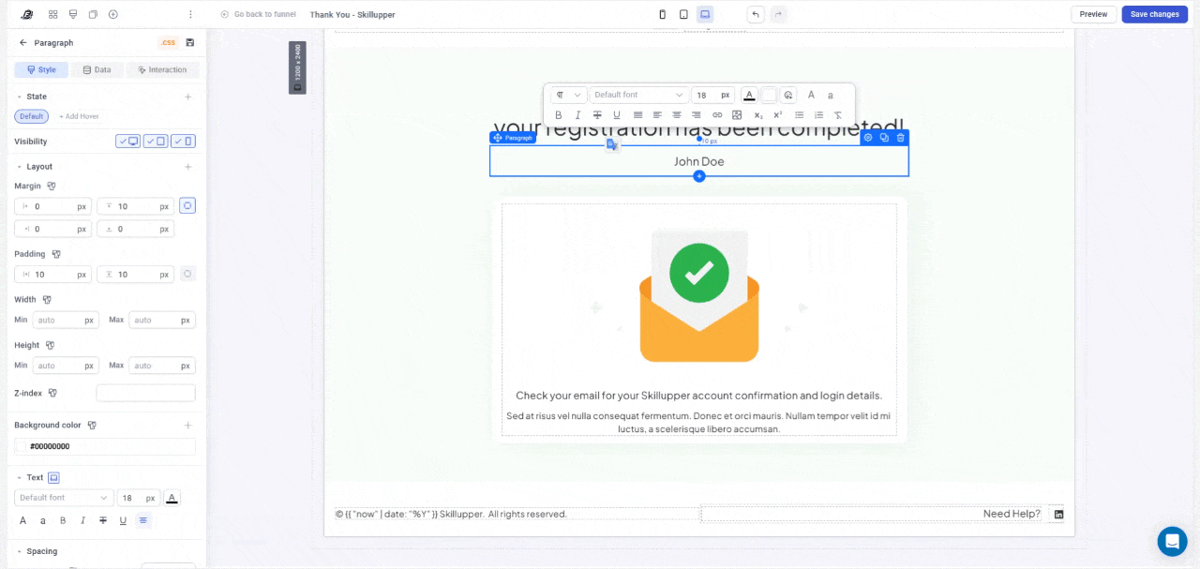Image resolution: width=1200 pixels, height=569 pixels.
Task: Insert a link from the floating text toolbar
Action: point(717,115)
